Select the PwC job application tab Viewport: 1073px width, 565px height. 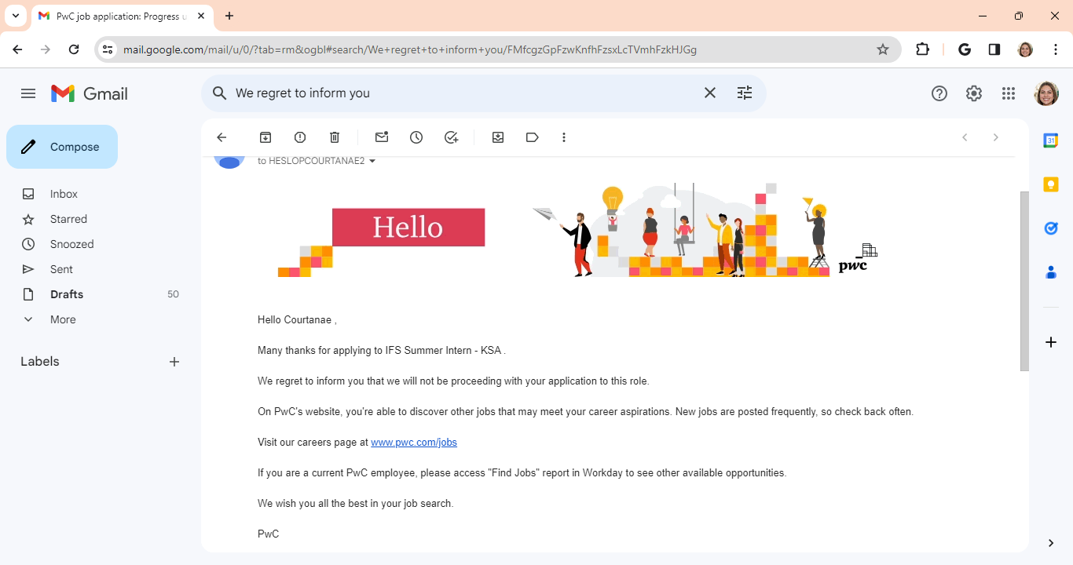point(122,16)
